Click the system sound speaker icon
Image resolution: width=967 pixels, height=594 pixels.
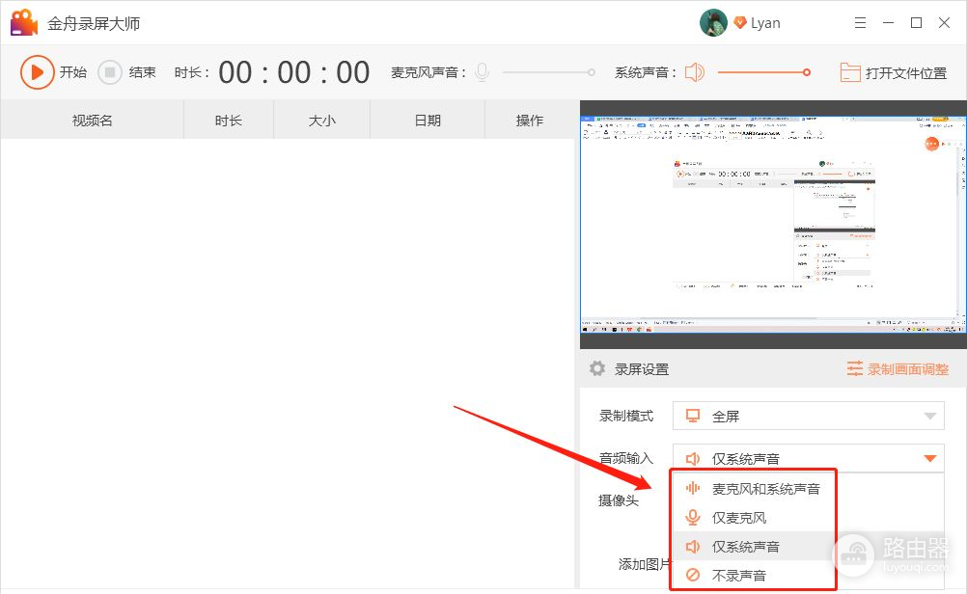pyautogui.click(x=695, y=72)
